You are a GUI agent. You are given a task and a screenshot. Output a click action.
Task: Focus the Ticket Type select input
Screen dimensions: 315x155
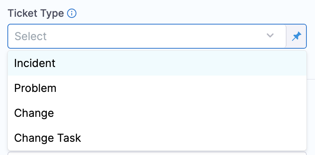point(147,36)
